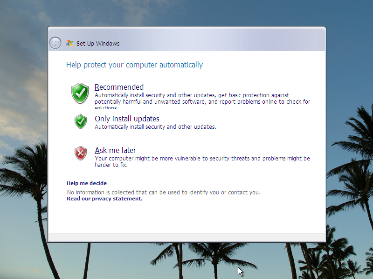The height and width of the screenshot is (279, 373).
Task: Click the large green shield next to Recommended
Action: pos(80,93)
